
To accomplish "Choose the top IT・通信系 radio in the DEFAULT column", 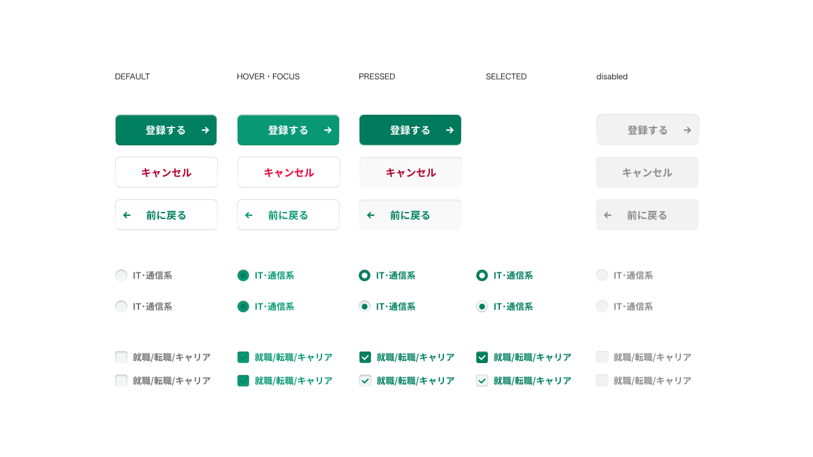I will click(x=121, y=275).
